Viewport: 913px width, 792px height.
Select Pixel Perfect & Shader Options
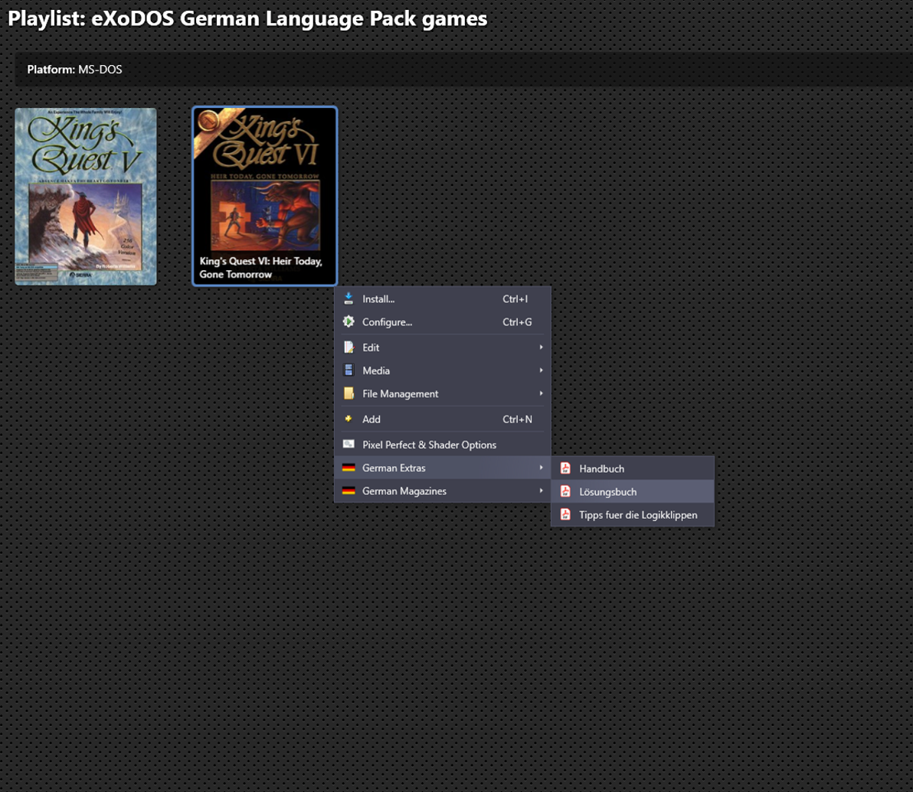[443, 445]
